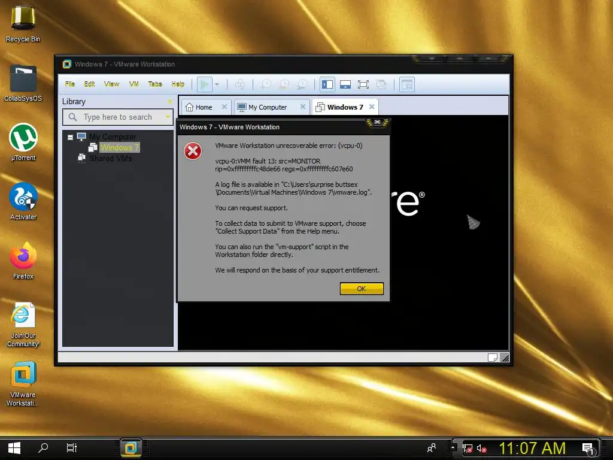Select the Windows 7 tab

345,107
